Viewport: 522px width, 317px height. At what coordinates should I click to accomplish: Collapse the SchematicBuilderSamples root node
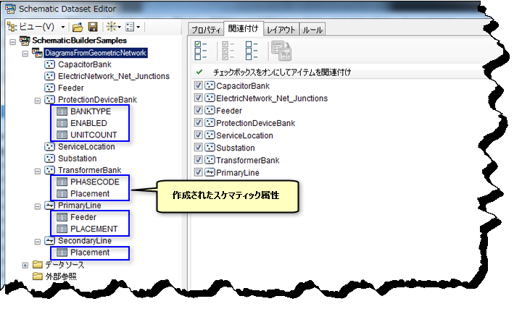point(12,42)
